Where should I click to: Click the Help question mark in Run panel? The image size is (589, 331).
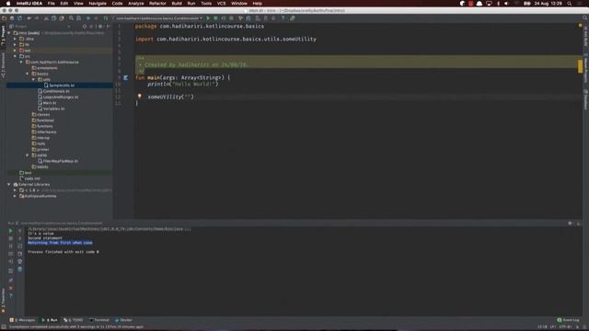[x=10, y=296]
